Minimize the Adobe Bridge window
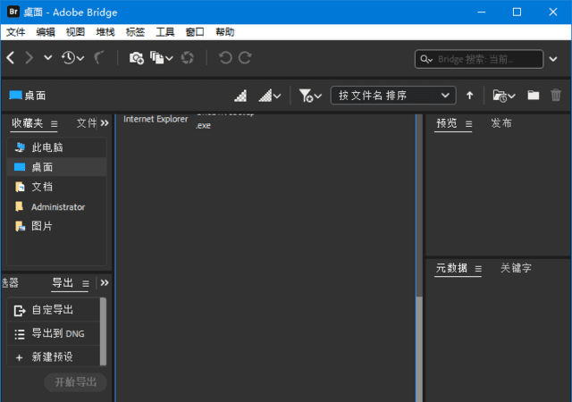 click(x=482, y=12)
